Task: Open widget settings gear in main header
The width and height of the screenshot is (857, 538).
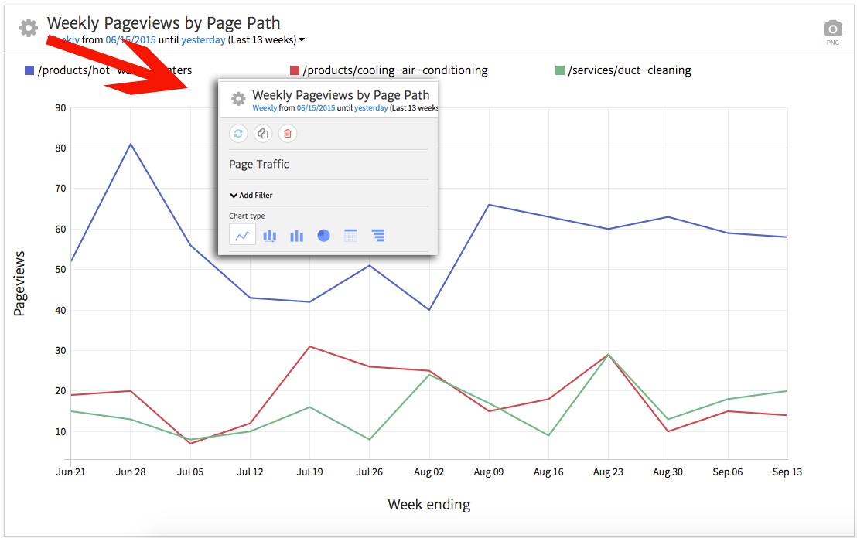Action: pyautogui.click(x=29, y=29)
